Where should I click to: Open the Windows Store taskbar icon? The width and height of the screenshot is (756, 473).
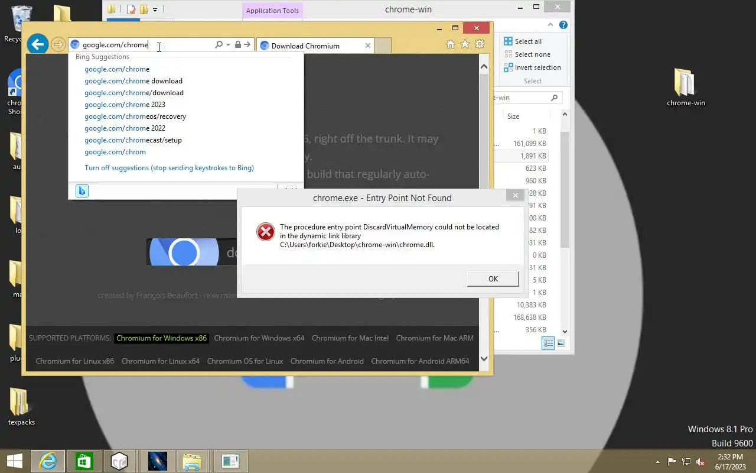click(x=84, y=461)
